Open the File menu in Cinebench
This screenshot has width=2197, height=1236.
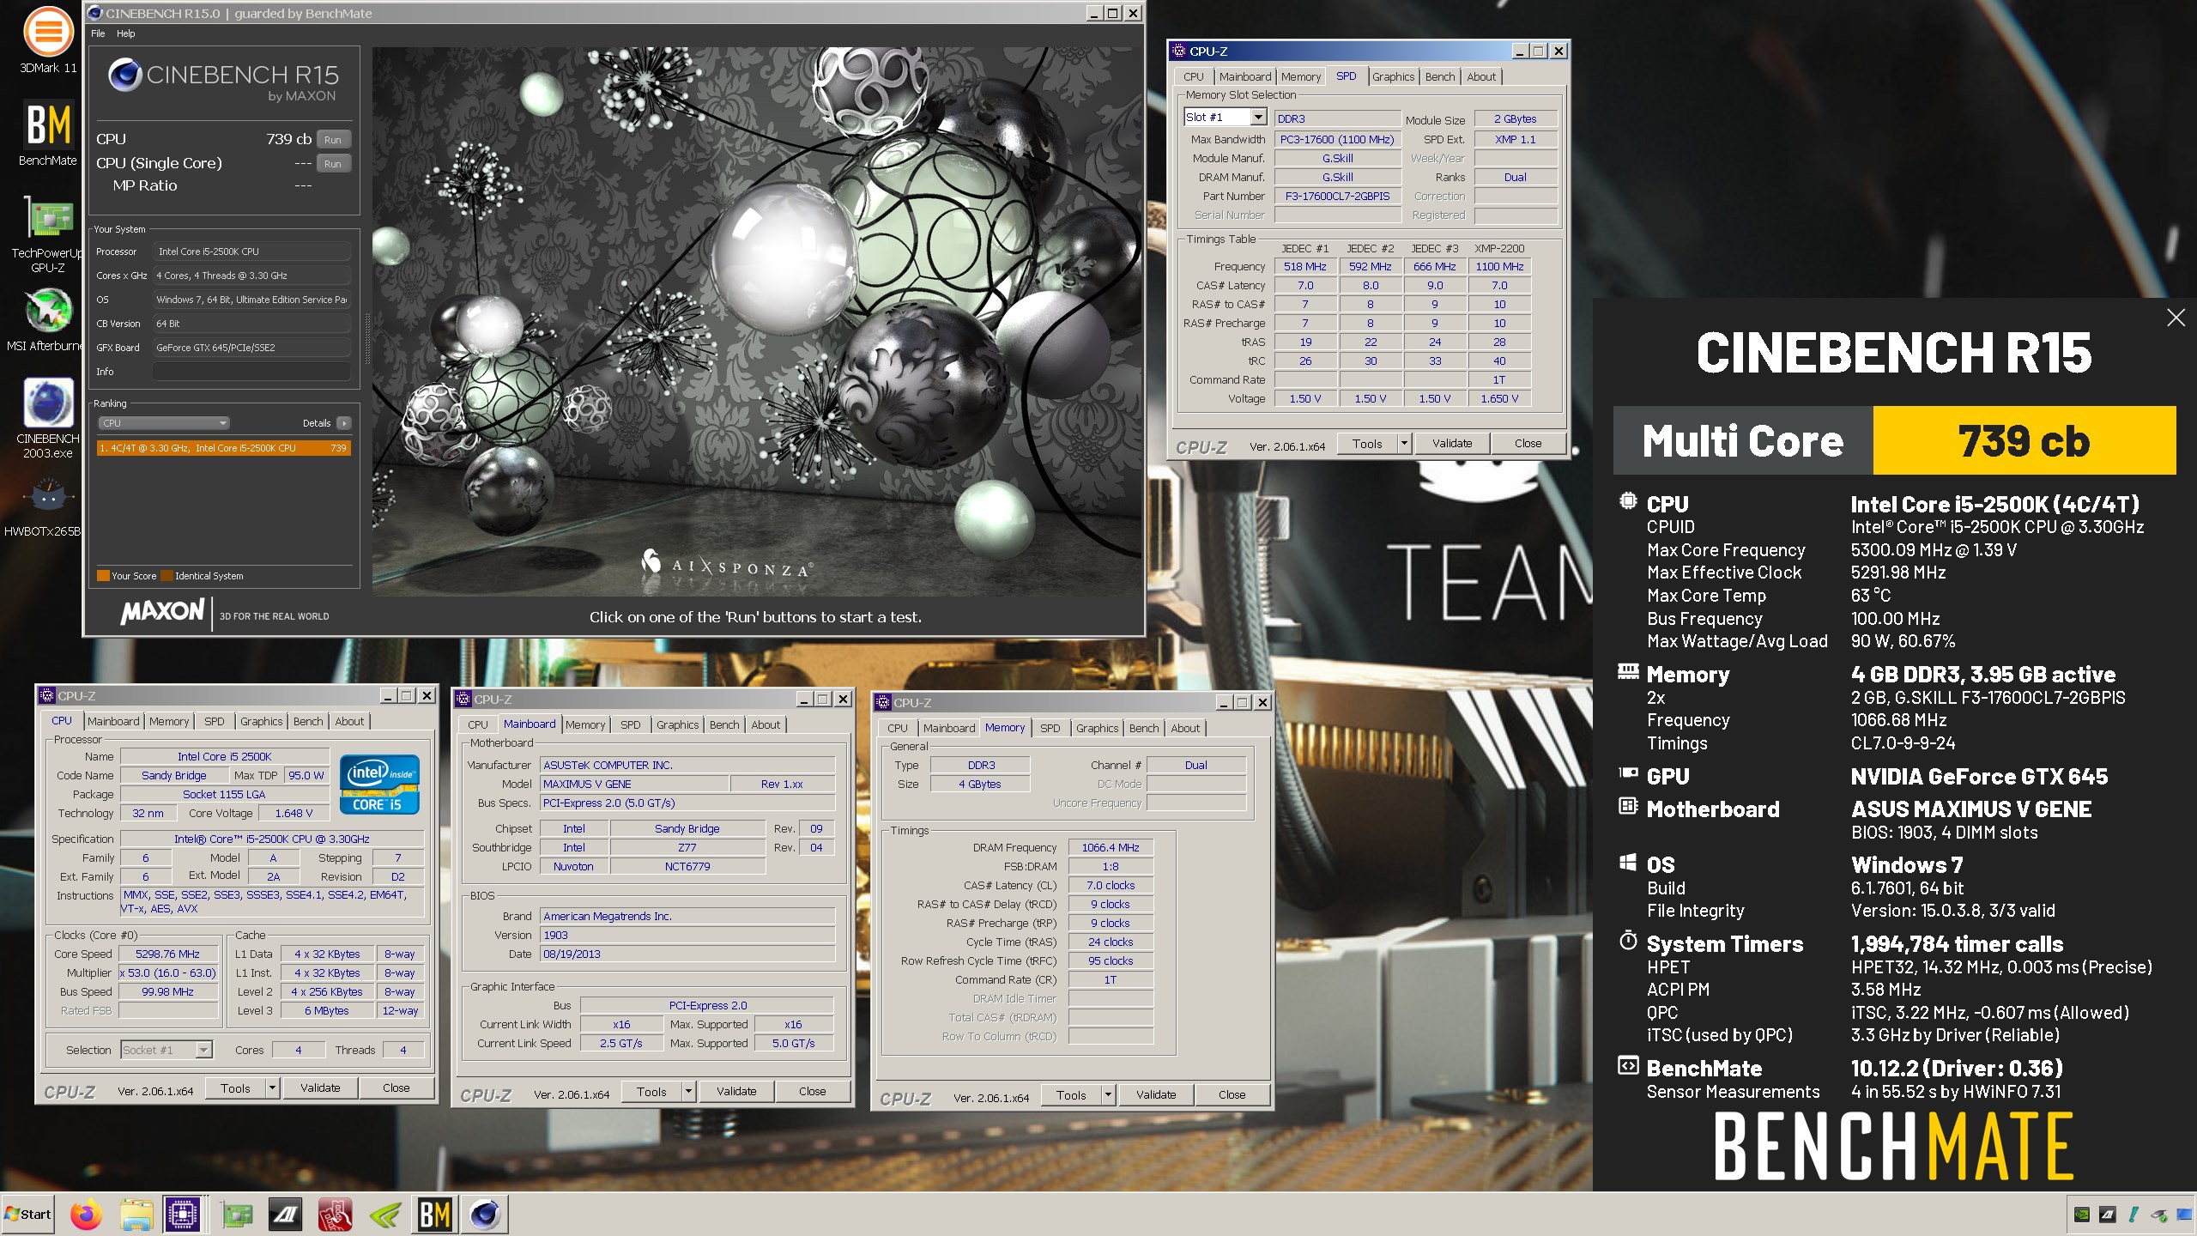click(x=98, y=33)
